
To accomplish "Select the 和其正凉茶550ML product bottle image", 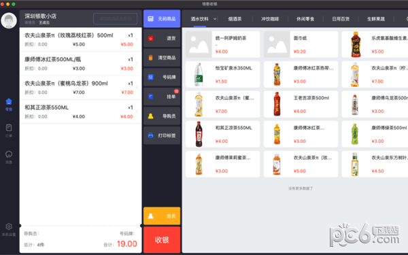I will (x=199, y=134).
